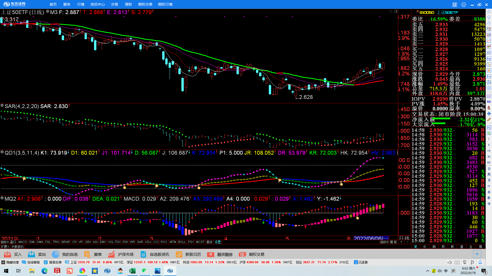Click the notification bell icon in status bar

(480, 262)
